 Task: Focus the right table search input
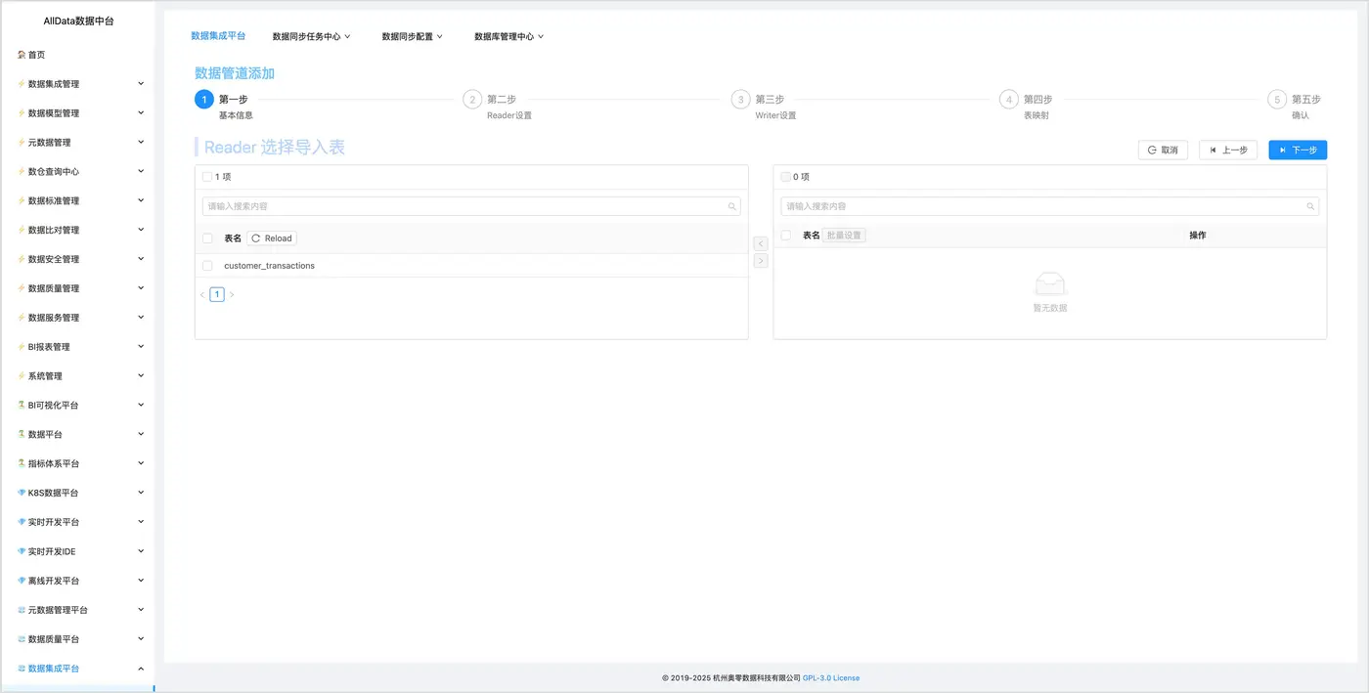click(1049, 207)
